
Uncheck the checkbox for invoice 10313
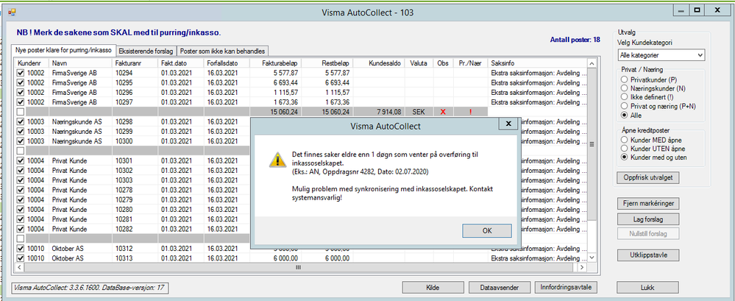click(x=20, y=258)
